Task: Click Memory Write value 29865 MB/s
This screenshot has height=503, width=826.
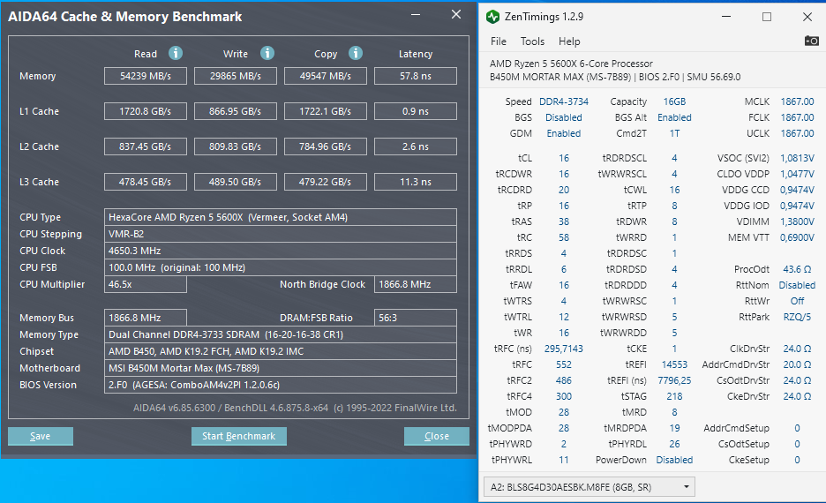Action: coord(236,76)
